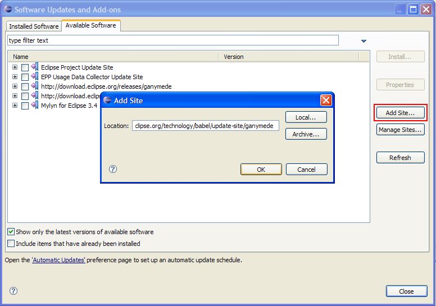Check the Eclipse Project Update Site checkbox

25,67
